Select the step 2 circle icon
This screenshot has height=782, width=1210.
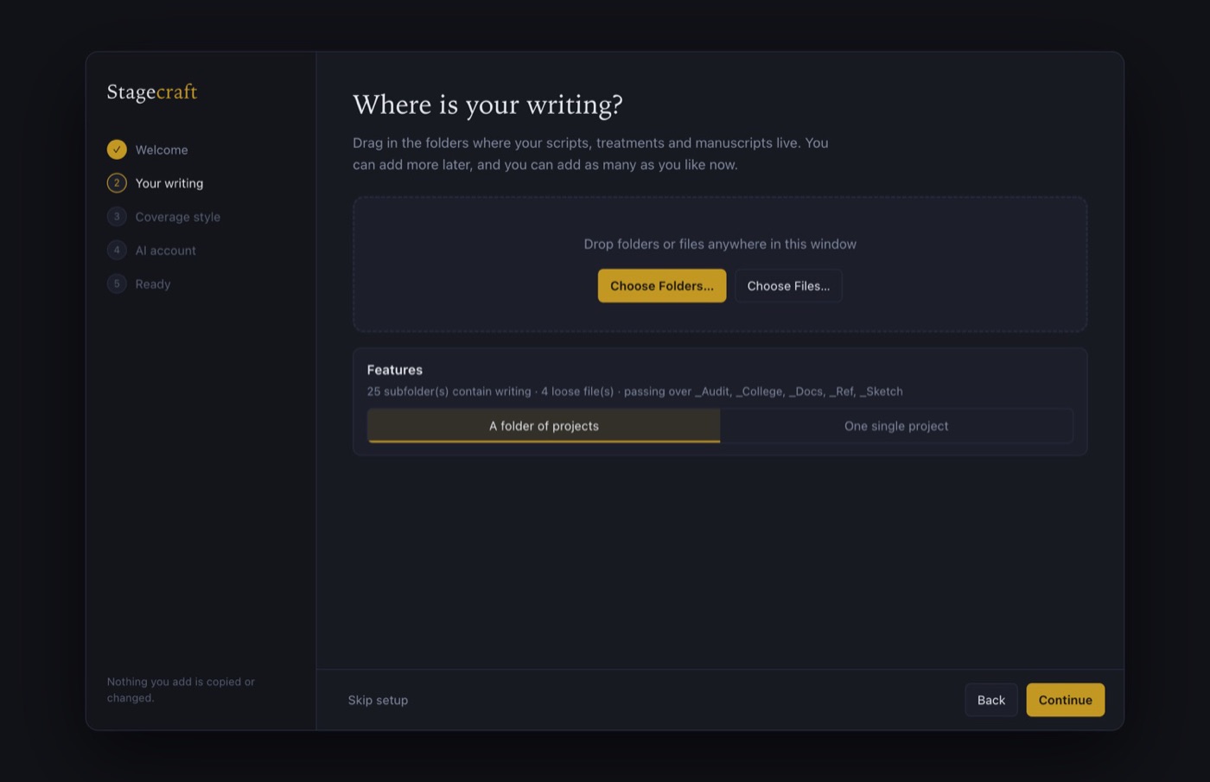pos(117,183)
